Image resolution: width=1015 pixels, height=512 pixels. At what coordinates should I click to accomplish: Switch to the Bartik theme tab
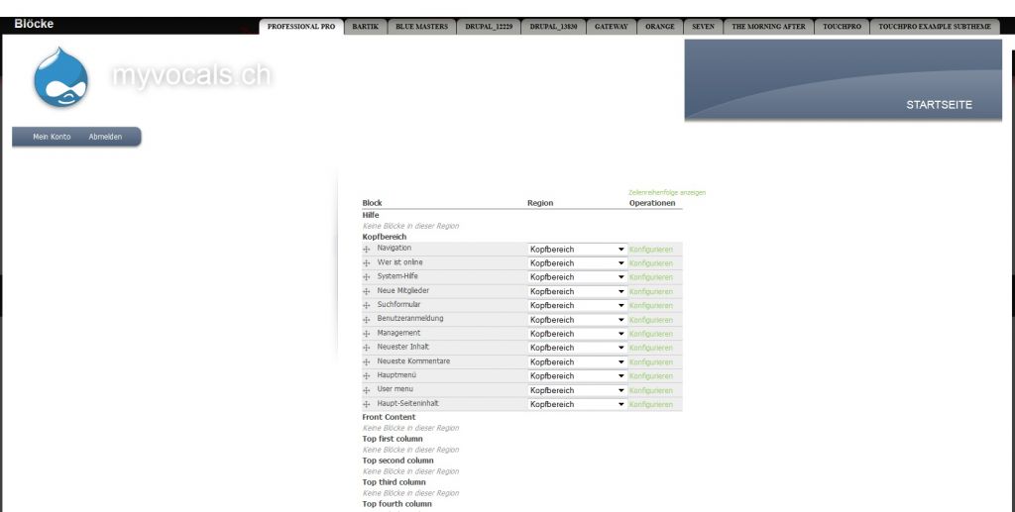click(x=364, y=27)
